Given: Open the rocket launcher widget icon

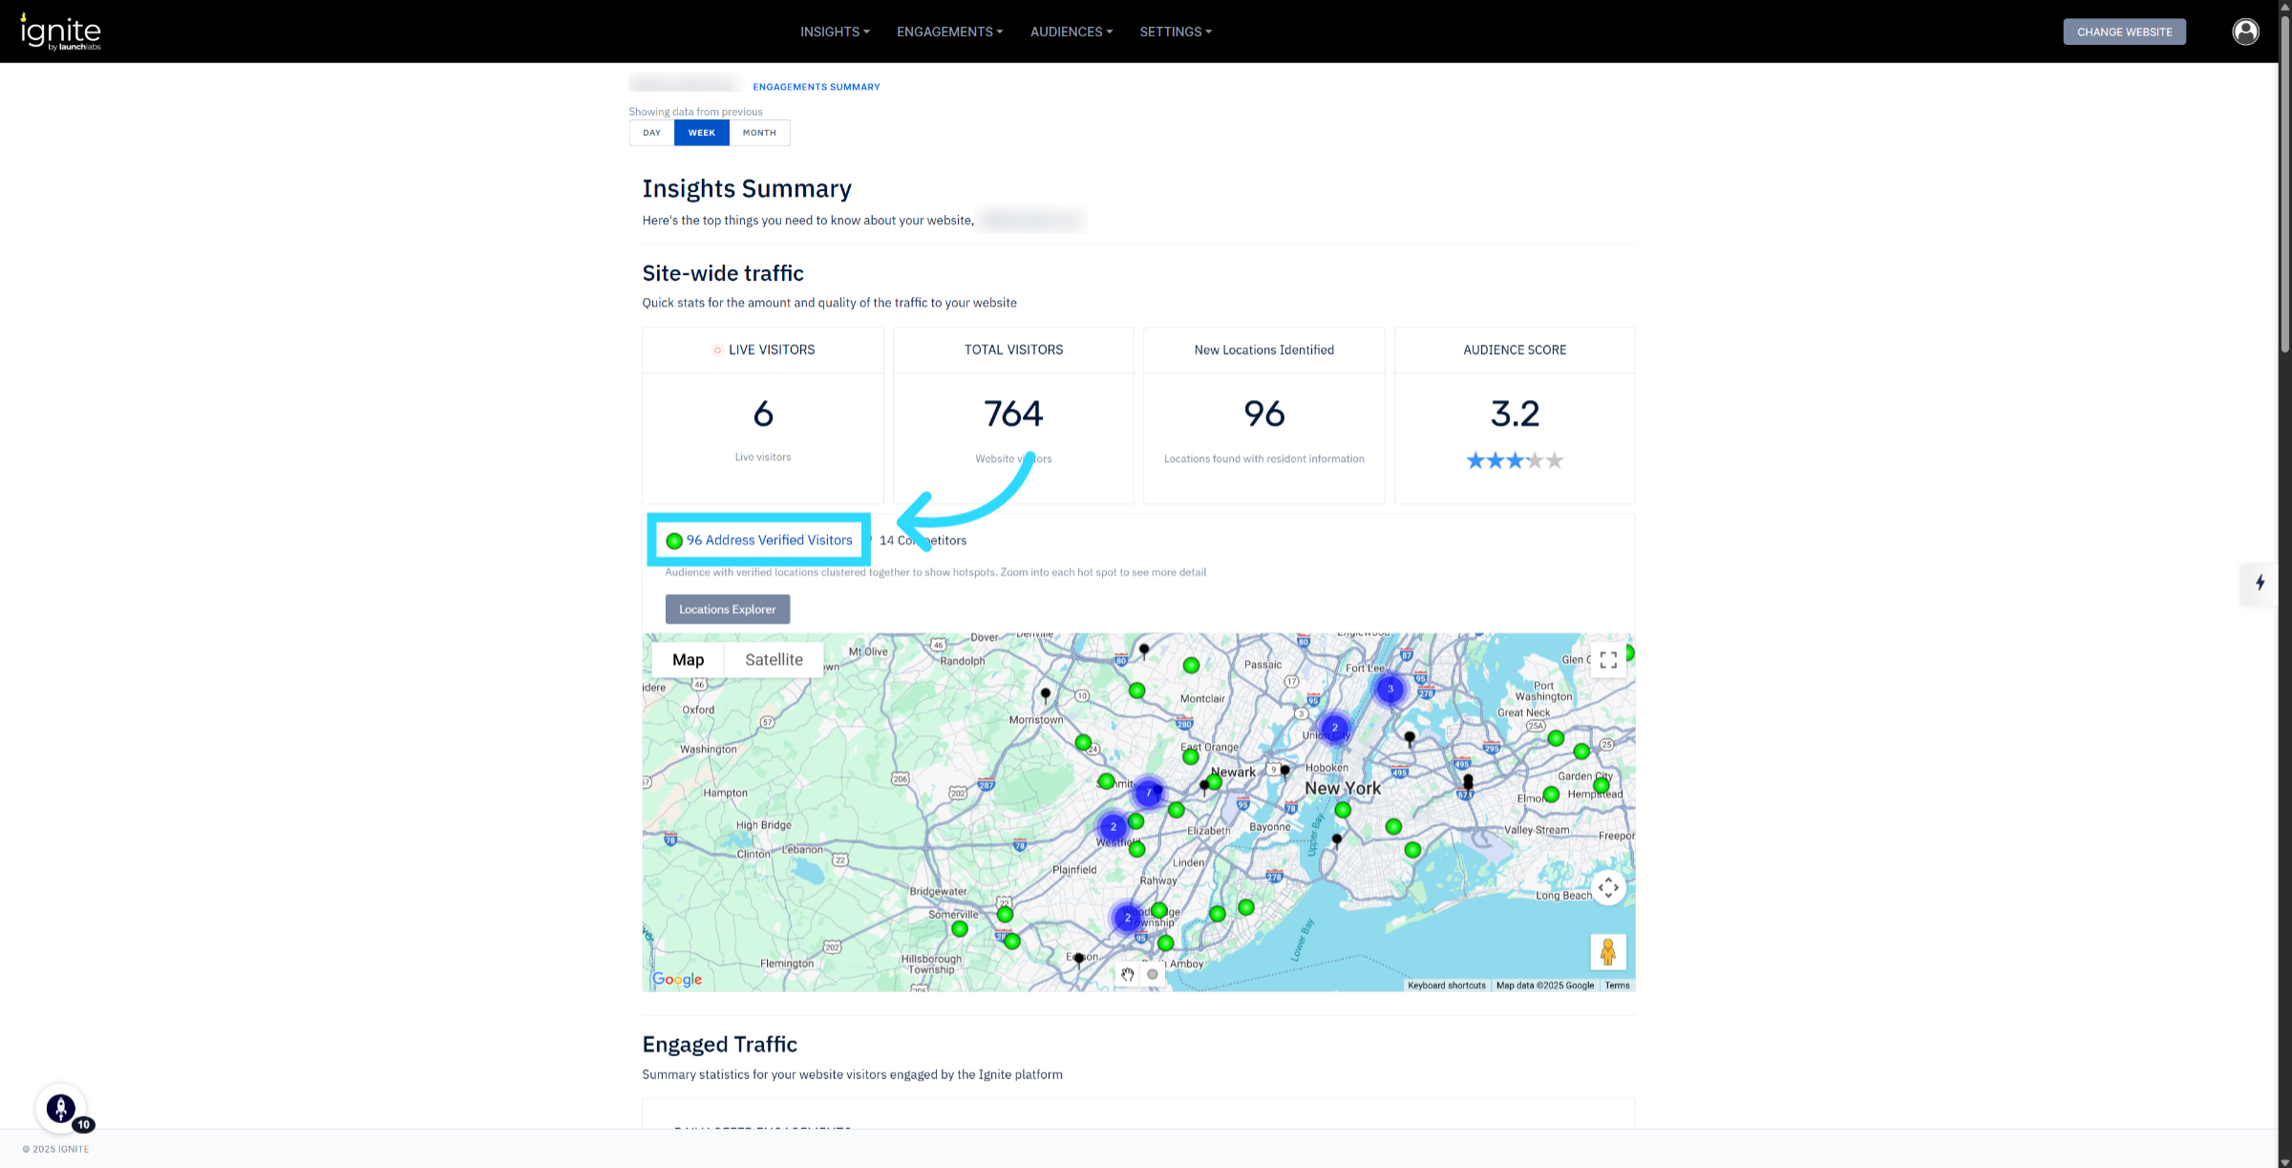Looking at the screenshot, I should point(61,1108).
